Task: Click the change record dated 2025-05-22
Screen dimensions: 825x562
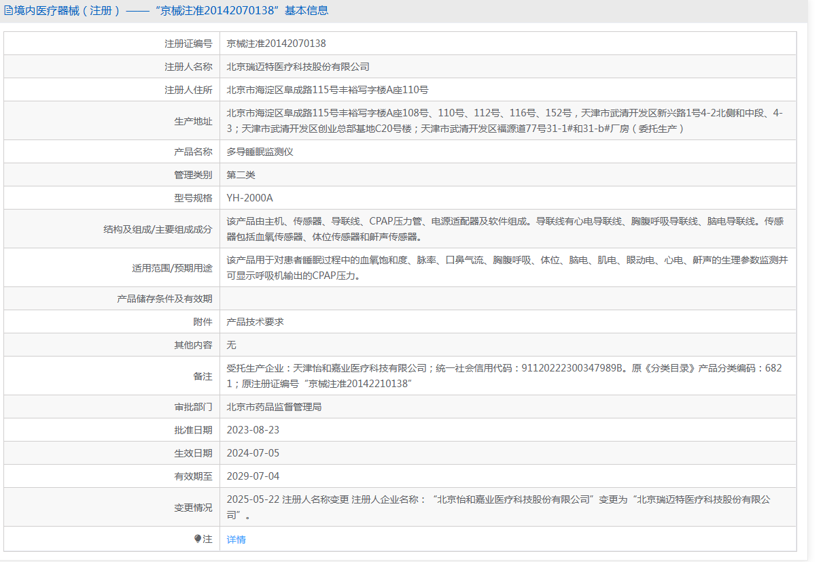Action: 499,507
